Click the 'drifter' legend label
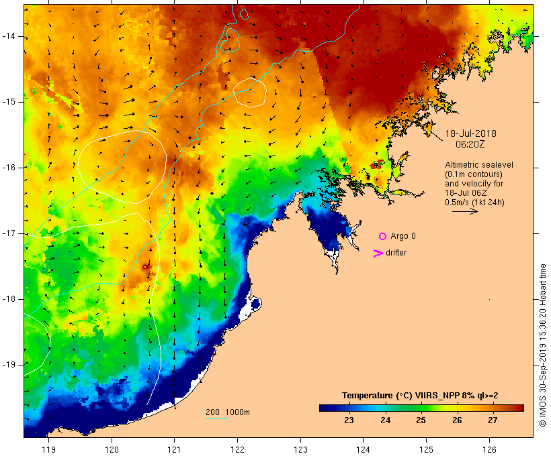The width and height of the screenshot is (551, 456). (396, 253)
